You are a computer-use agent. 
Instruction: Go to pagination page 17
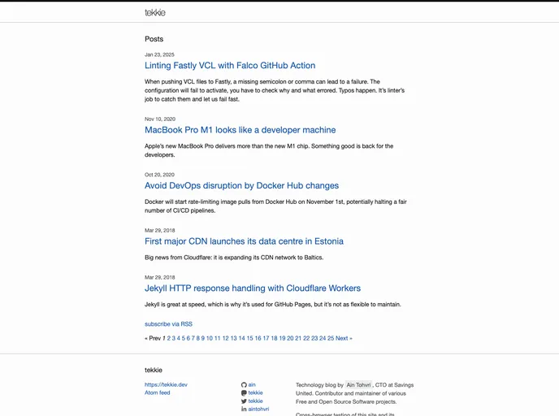266,338
